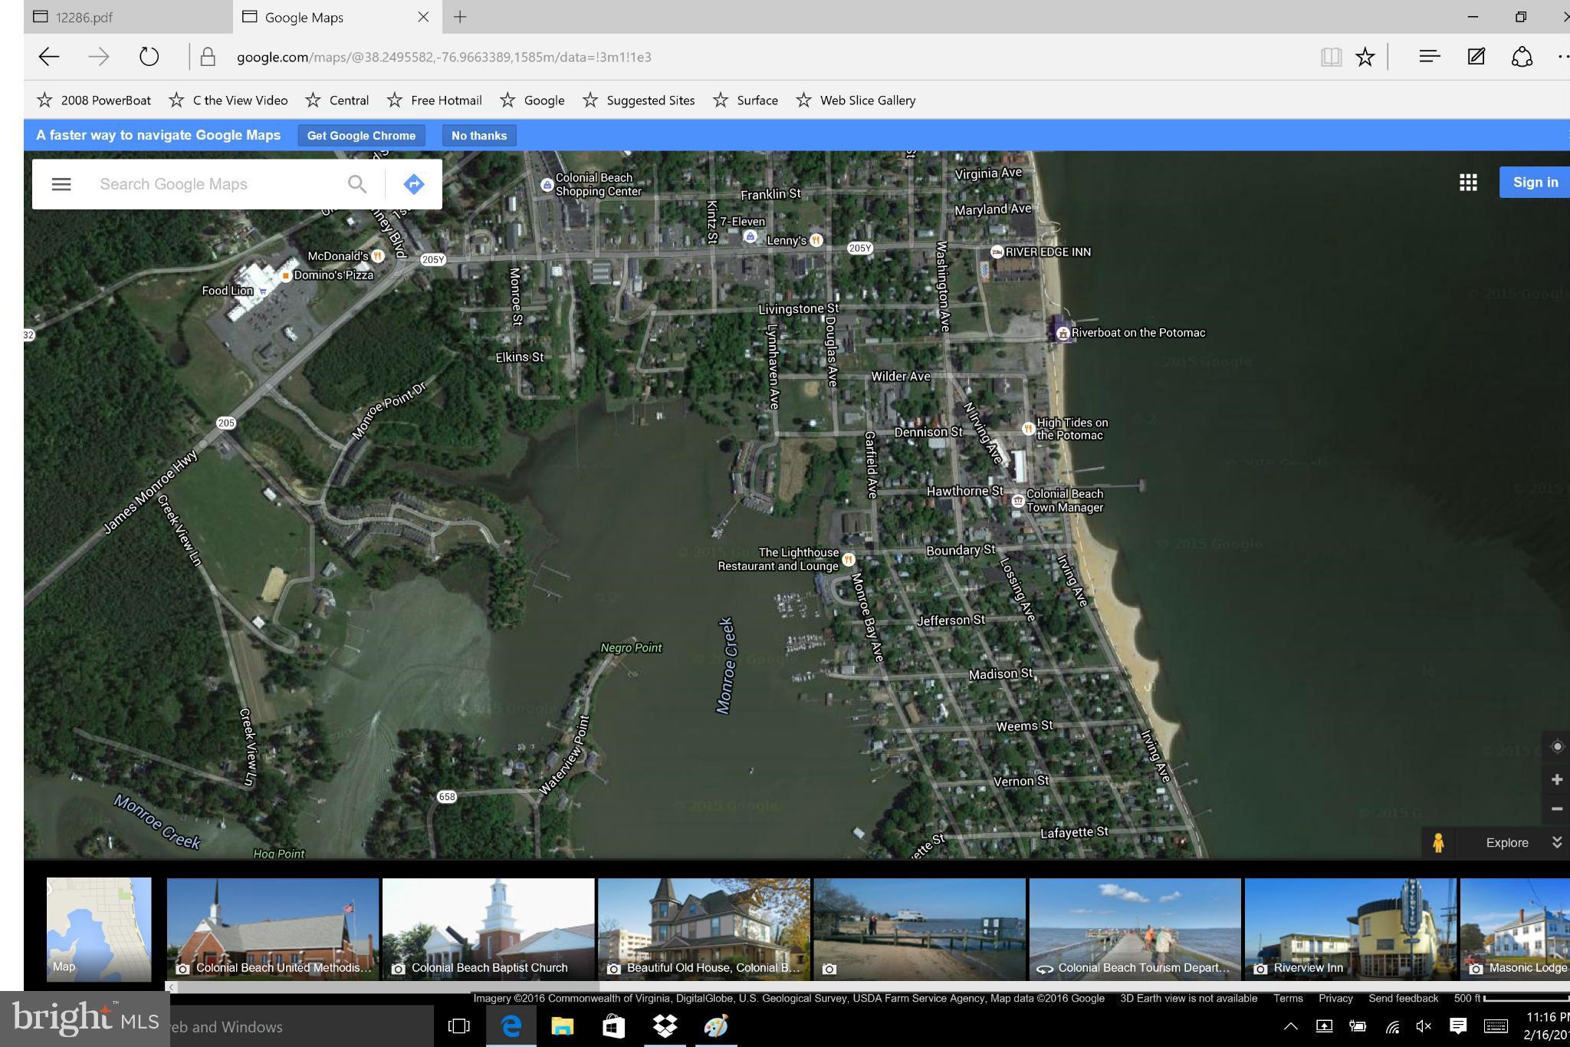
Task: Open the Edge more actions ellipsis menu
Action: coord(1563,56)
